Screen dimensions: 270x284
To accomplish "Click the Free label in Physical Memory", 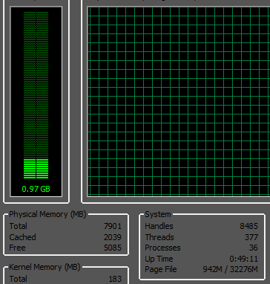I will (17, 248).
